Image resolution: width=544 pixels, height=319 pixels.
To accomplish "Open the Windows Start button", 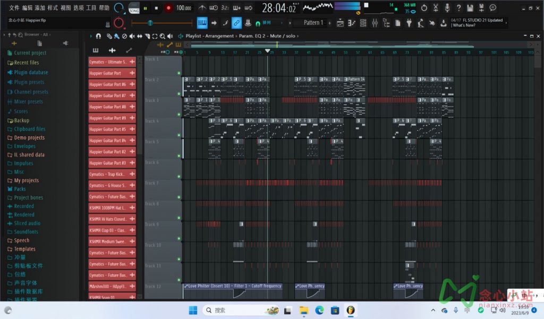I will click(x=193, y=310).
